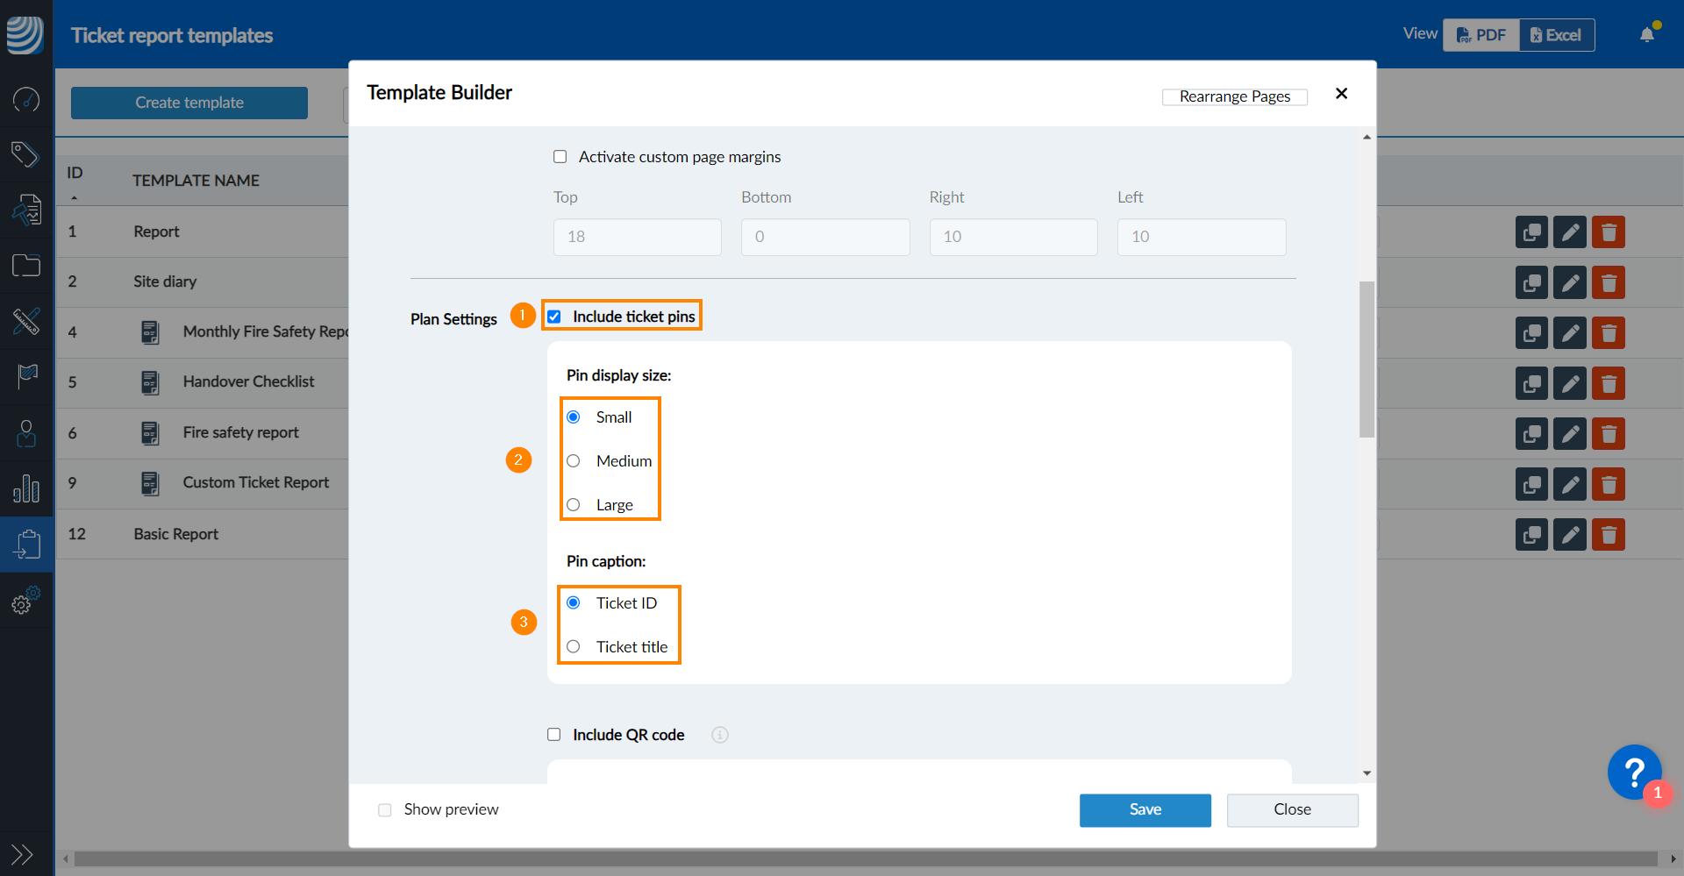1684x876 pixels.
Task: Open the folder icon in sidebar
Action: [25, 265]
